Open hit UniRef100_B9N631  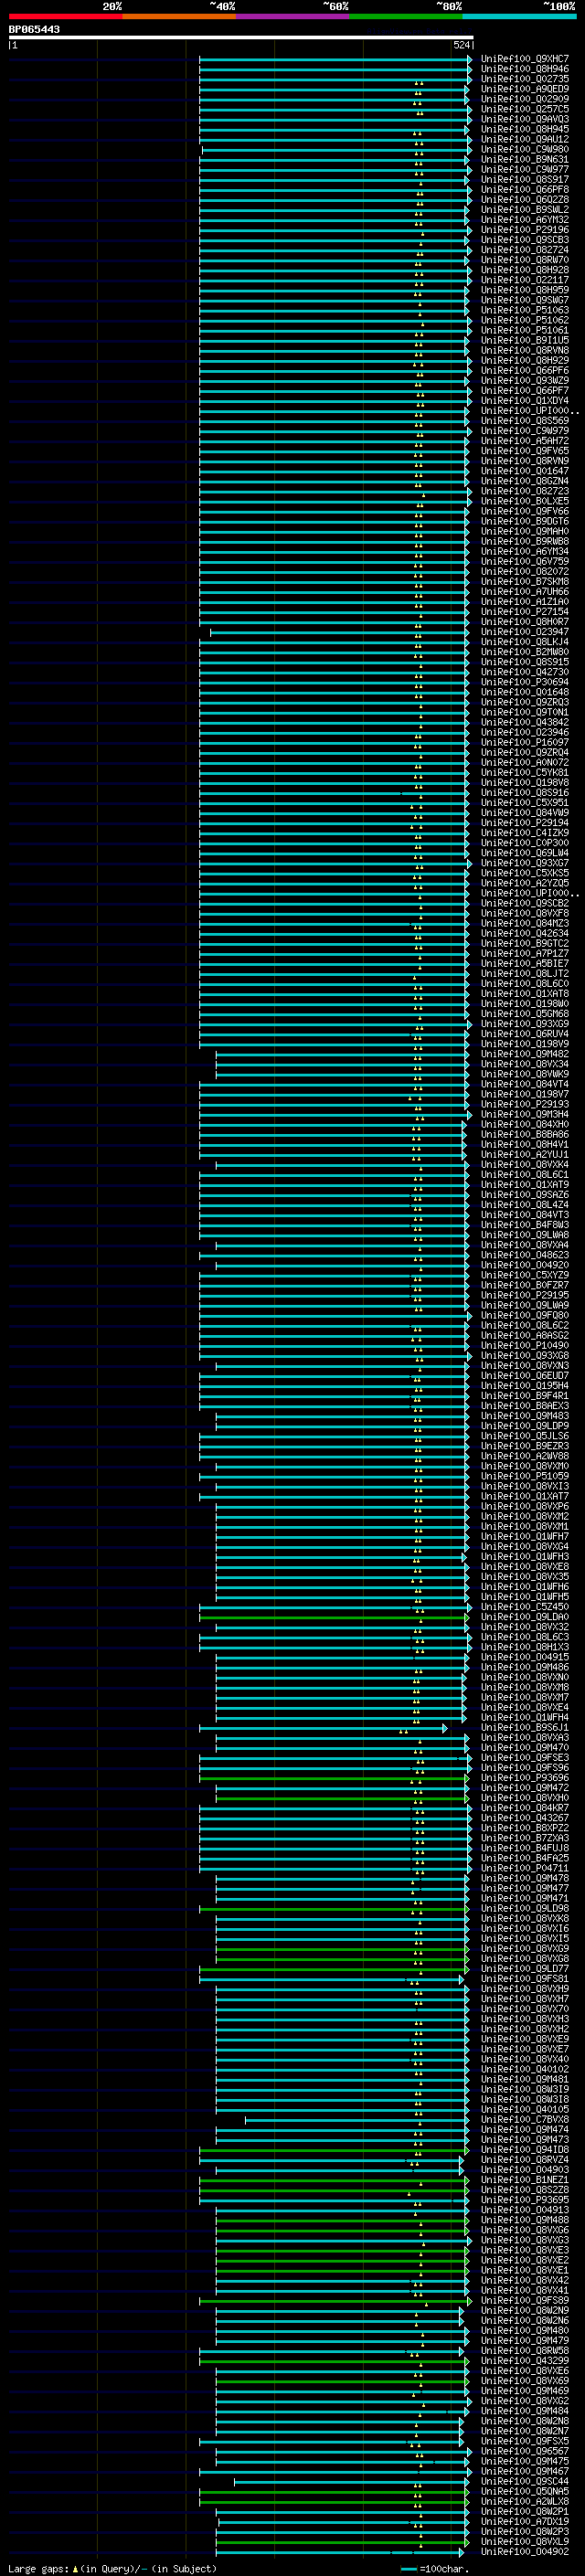click(525, 159)
